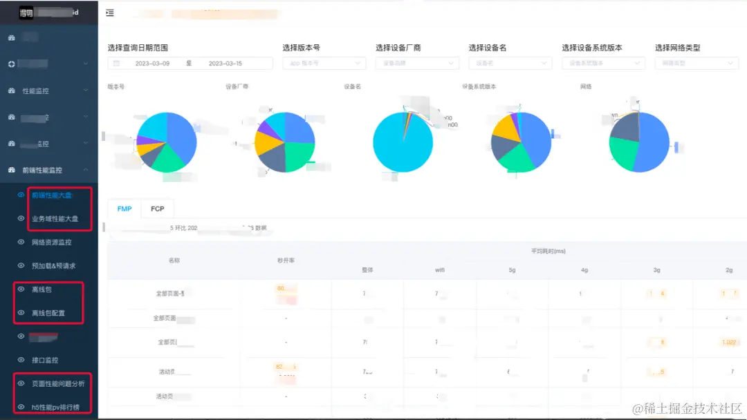Switch to the FMP tab
The height and width of the screenshot is (420, 747).
coord(124,209)
